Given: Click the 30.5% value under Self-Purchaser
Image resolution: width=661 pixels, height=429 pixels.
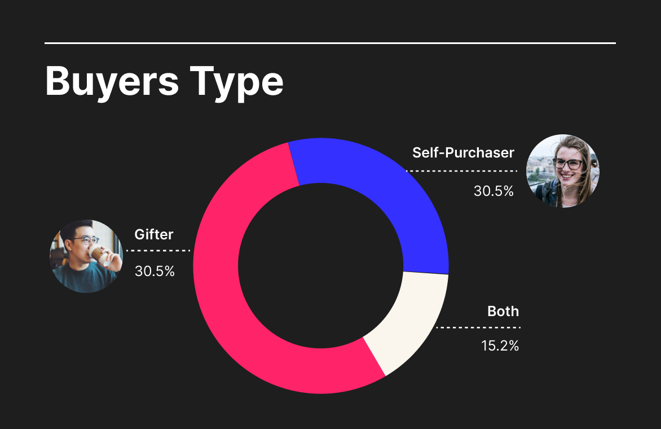Looking at the screenshot, I should click(x=493, y=191).
